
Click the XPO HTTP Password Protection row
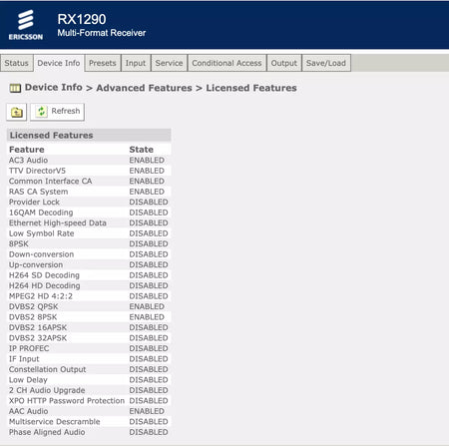point(89,401)
